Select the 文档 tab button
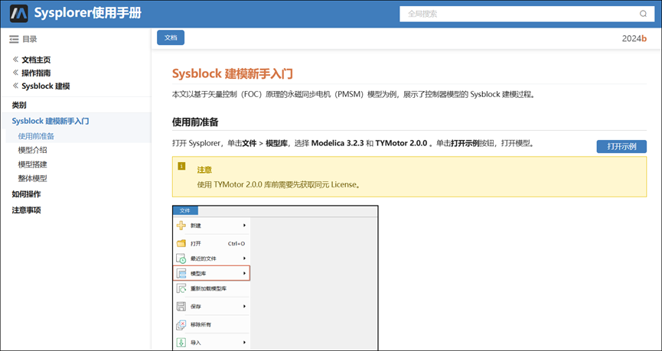This screenshot has width=662, height=351. 171,37
